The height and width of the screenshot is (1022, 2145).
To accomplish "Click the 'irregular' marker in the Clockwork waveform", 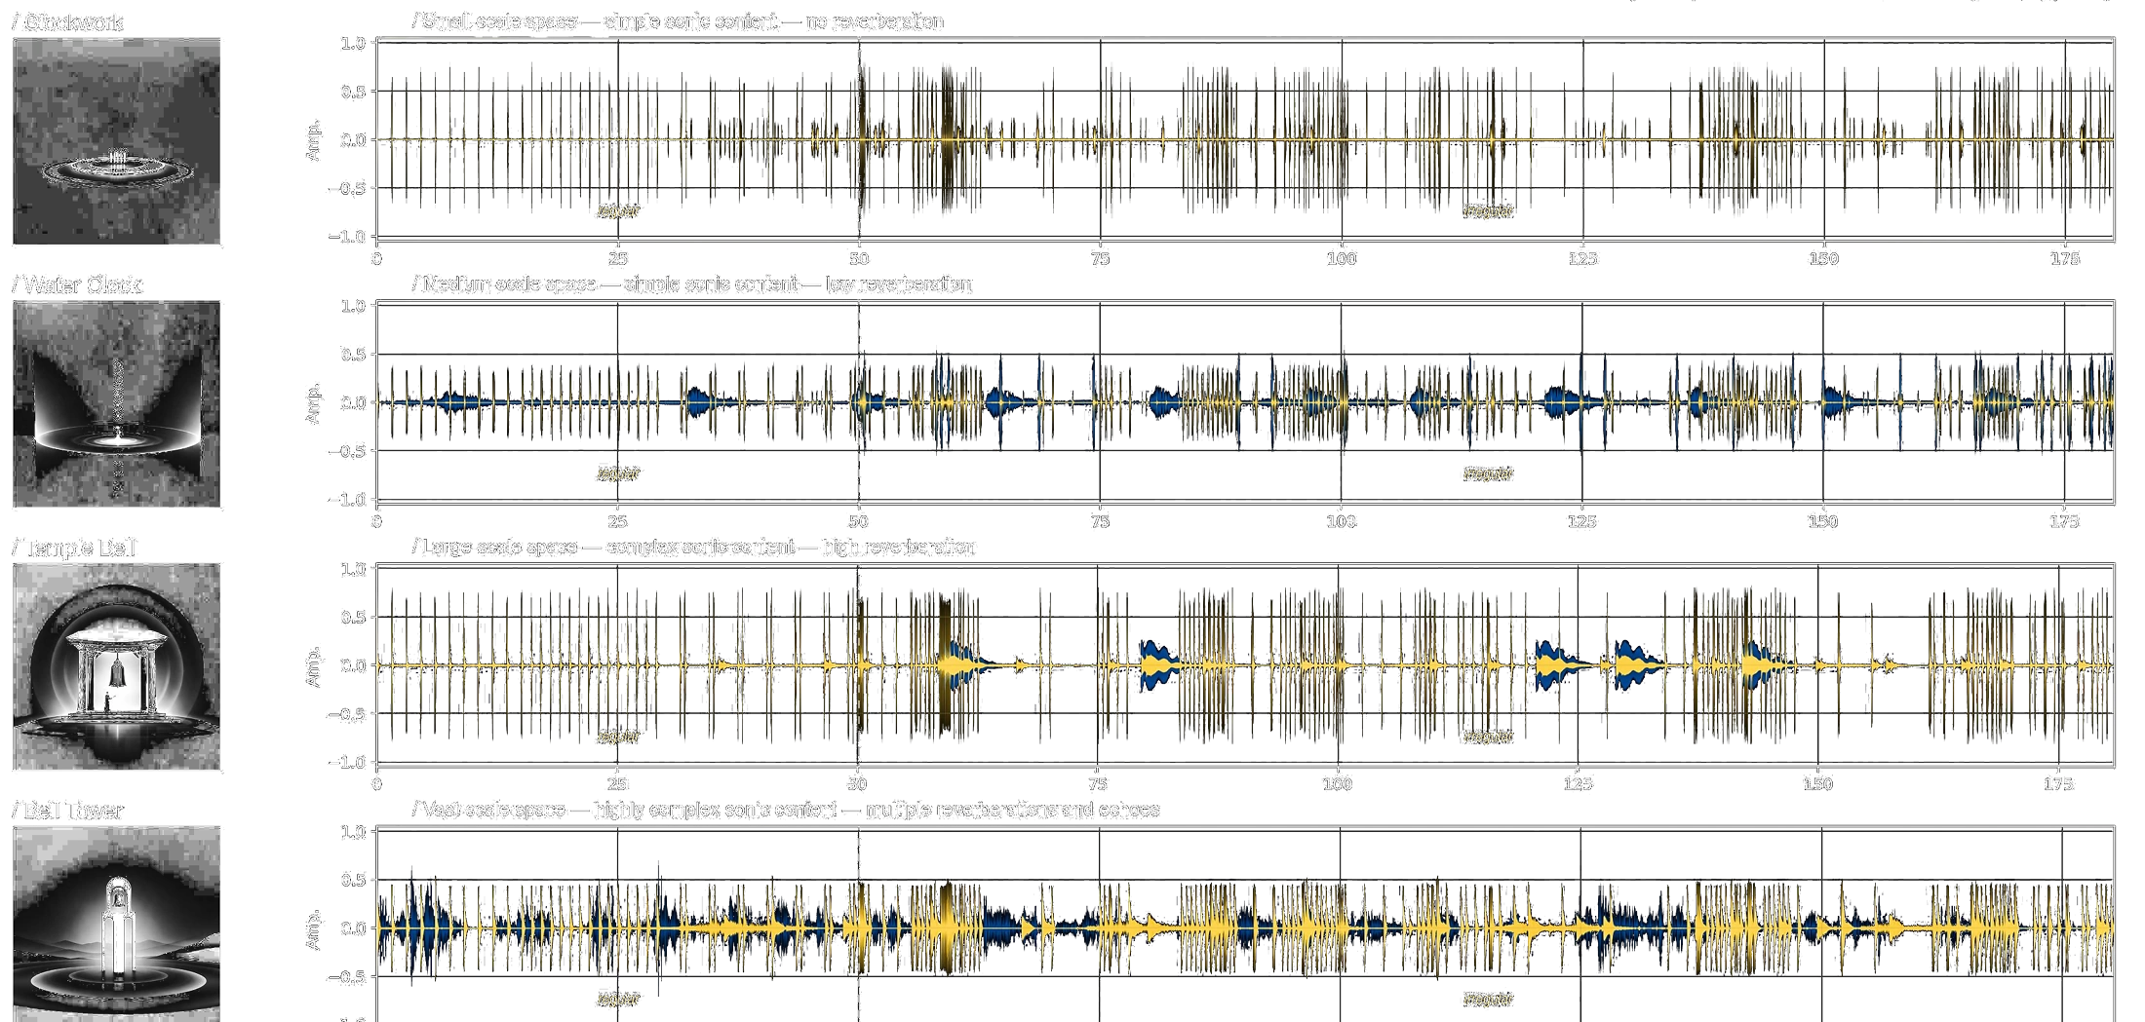I will tap(1488, 210).
